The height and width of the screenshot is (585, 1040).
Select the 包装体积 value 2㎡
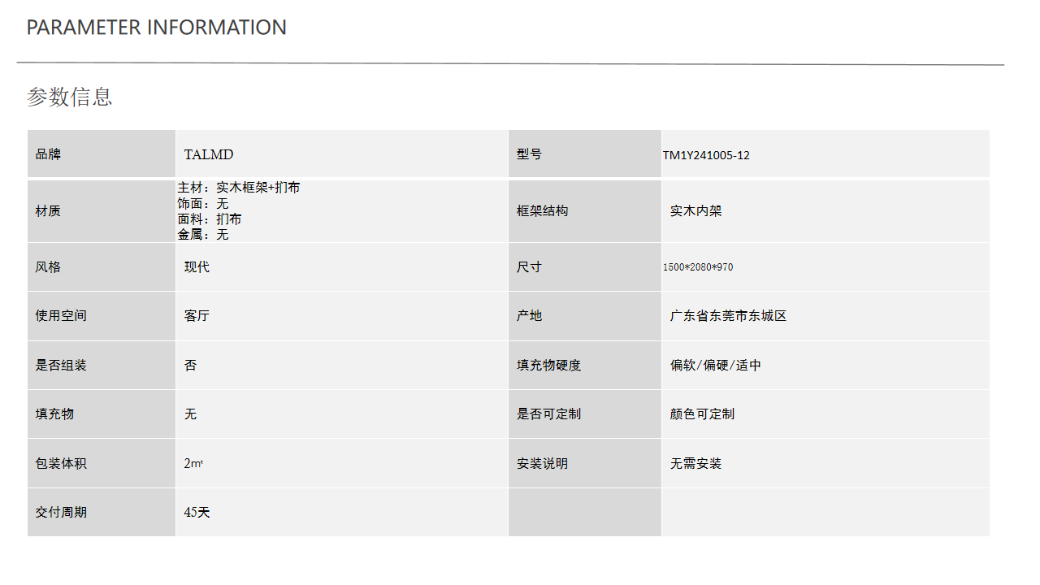pos(193,464)
